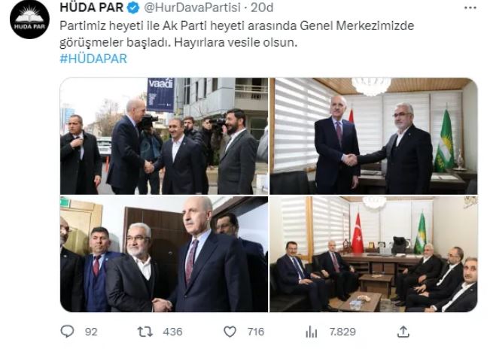Click the reply speech bubble icon
The width and height of the screenshot is (493, 349).
(x=67, y=332)
